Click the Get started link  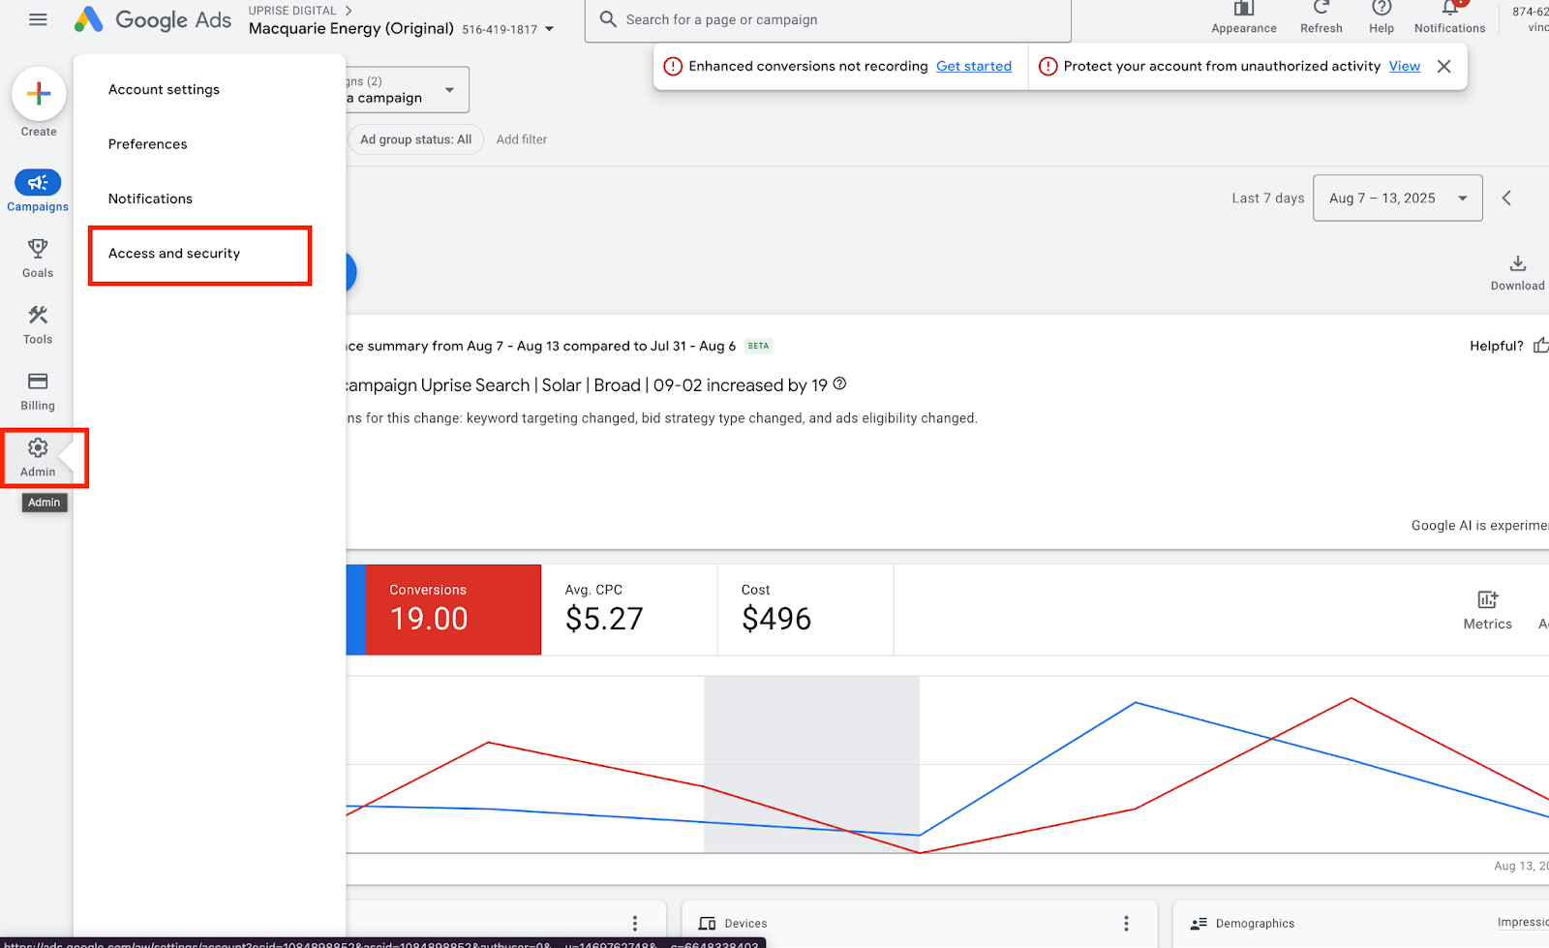974,66
